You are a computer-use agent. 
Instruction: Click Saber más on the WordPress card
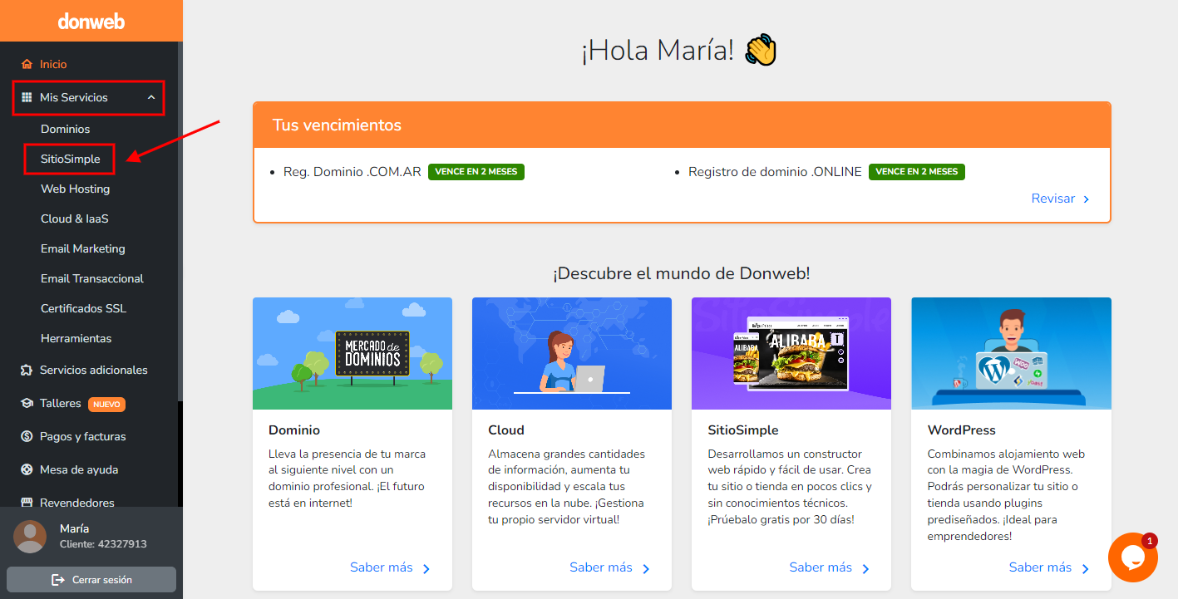click(x=1040, y=567)
